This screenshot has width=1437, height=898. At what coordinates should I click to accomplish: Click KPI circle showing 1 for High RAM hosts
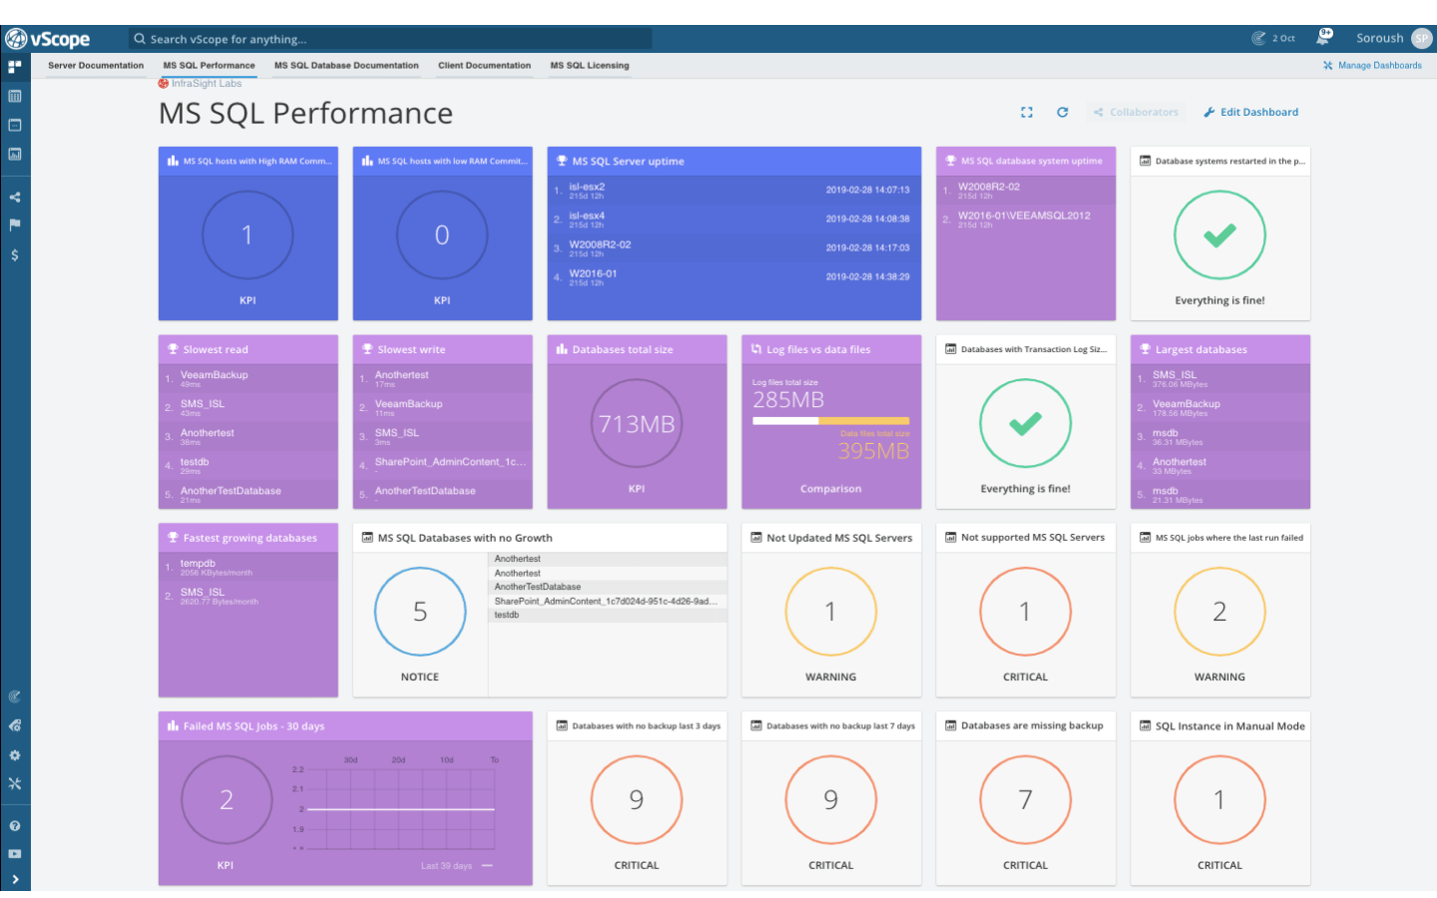click(247, 235)
